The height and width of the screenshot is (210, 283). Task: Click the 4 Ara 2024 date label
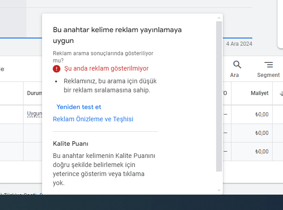(239, 44)
